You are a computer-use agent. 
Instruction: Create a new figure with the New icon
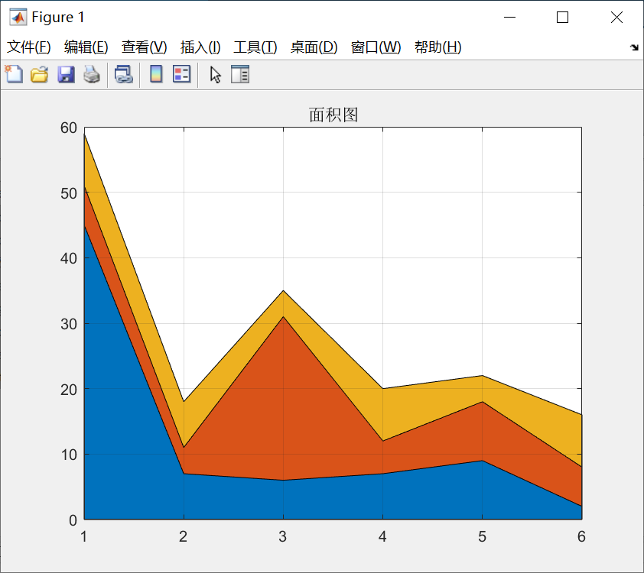13,74
